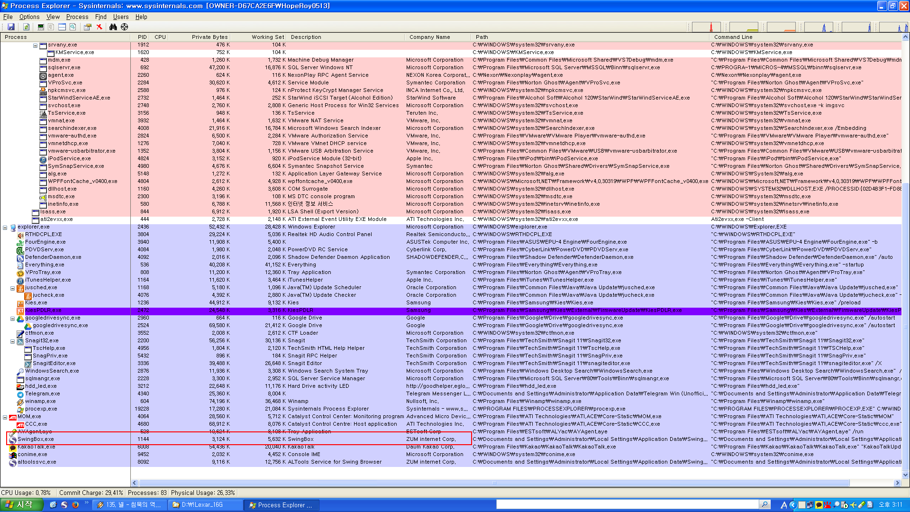The height and width of the screenshot is (512, 910).
Task: Open the CPU usage mini graph in toolbar
Action: point(706,27)
